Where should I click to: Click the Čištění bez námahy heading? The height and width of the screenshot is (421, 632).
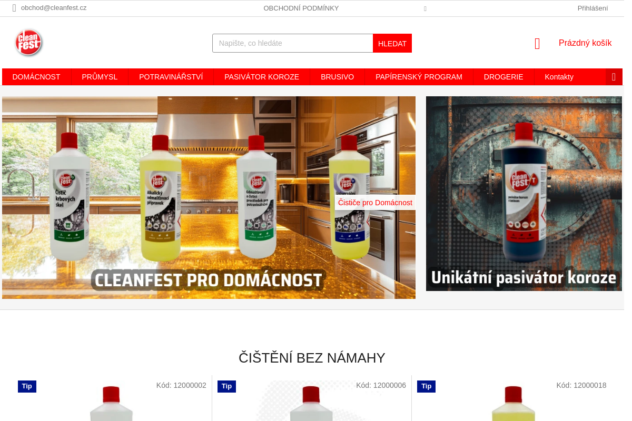(312, 358)
